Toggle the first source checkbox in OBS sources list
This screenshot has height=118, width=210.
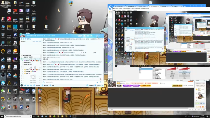(x=154, y=69)
